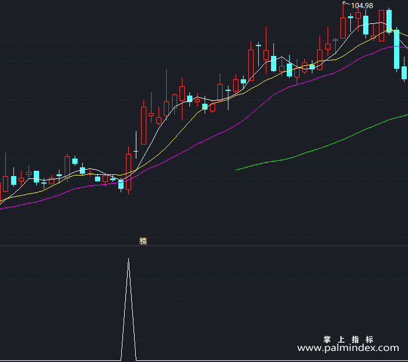The image size is (408, 362).
Task: Click the green long-term moving average line
Action: point(322,142)
